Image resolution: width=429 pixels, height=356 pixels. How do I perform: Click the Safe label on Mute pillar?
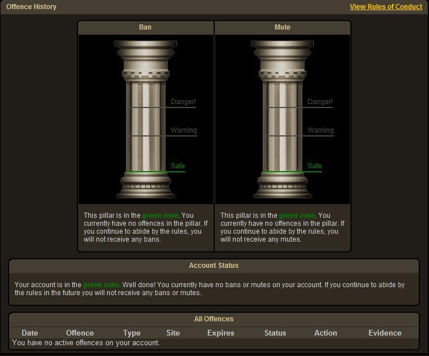click(x=314, y=165)
